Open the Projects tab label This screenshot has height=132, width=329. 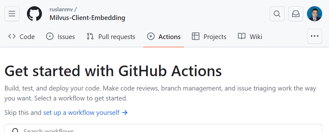215,37
